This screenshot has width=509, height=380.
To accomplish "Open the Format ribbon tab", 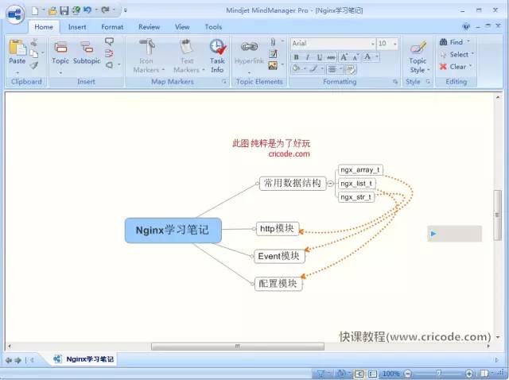I will pyautogui.click(x=112, y=27).
